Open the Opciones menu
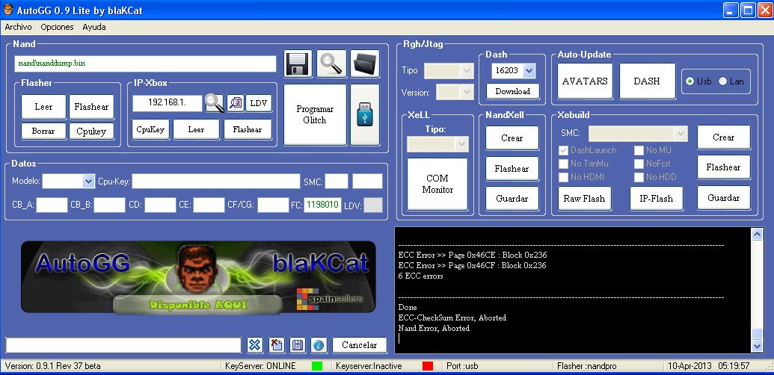The image size is (774, 375). [x=57, y=27]
